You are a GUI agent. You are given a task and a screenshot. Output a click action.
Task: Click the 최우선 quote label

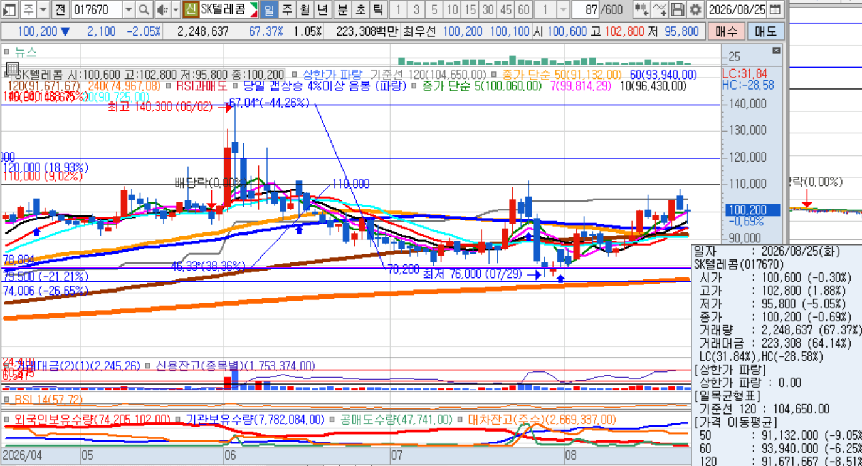[x=420, y=31]
